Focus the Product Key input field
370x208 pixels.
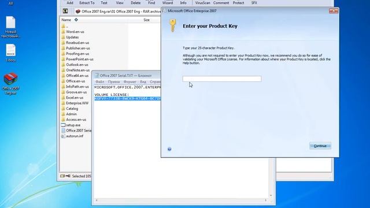pyautogui.click(x=222, y=79)
